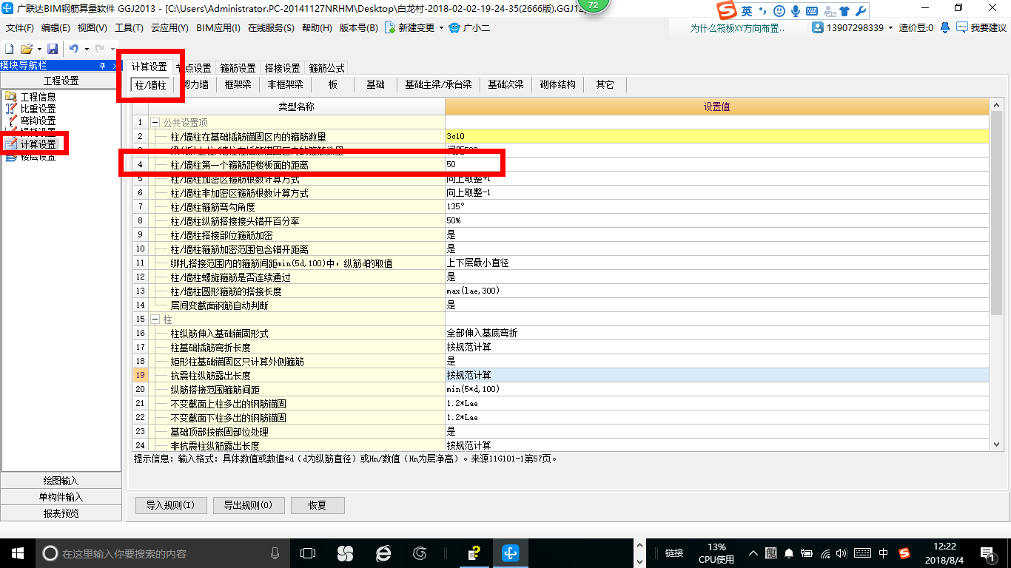Click the scroll-up arrow of the settings table
This screenshot has width=1011, height=568.
(996, 106)
